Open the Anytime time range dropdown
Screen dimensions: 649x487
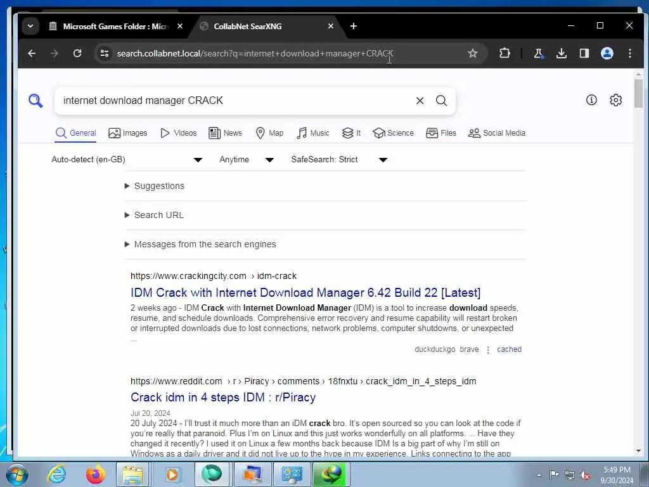click(x=247, y=159)
